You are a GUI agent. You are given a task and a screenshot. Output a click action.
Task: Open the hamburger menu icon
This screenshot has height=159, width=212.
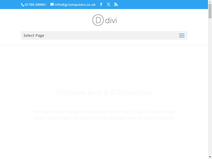point(182,36)
